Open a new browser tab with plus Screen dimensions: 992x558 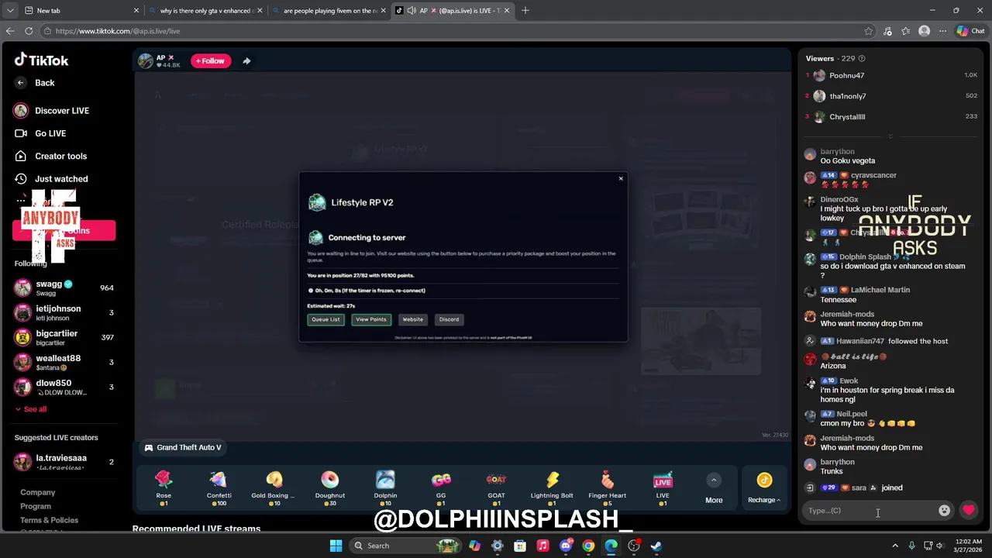tap(525, 11)
